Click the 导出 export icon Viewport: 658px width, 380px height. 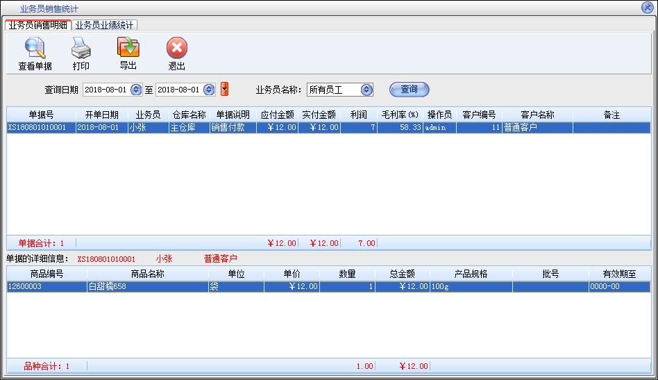[128, 49]
